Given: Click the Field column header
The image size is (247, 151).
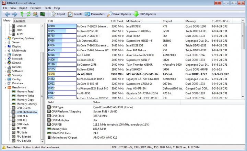Looking at the screenshot, I should (x=69, y=103).
